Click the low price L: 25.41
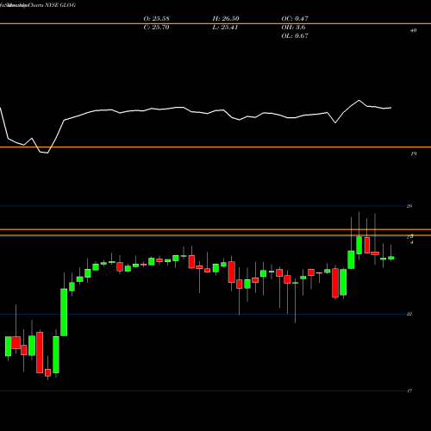This screenshot has height=431, width=431. point(225,28)
